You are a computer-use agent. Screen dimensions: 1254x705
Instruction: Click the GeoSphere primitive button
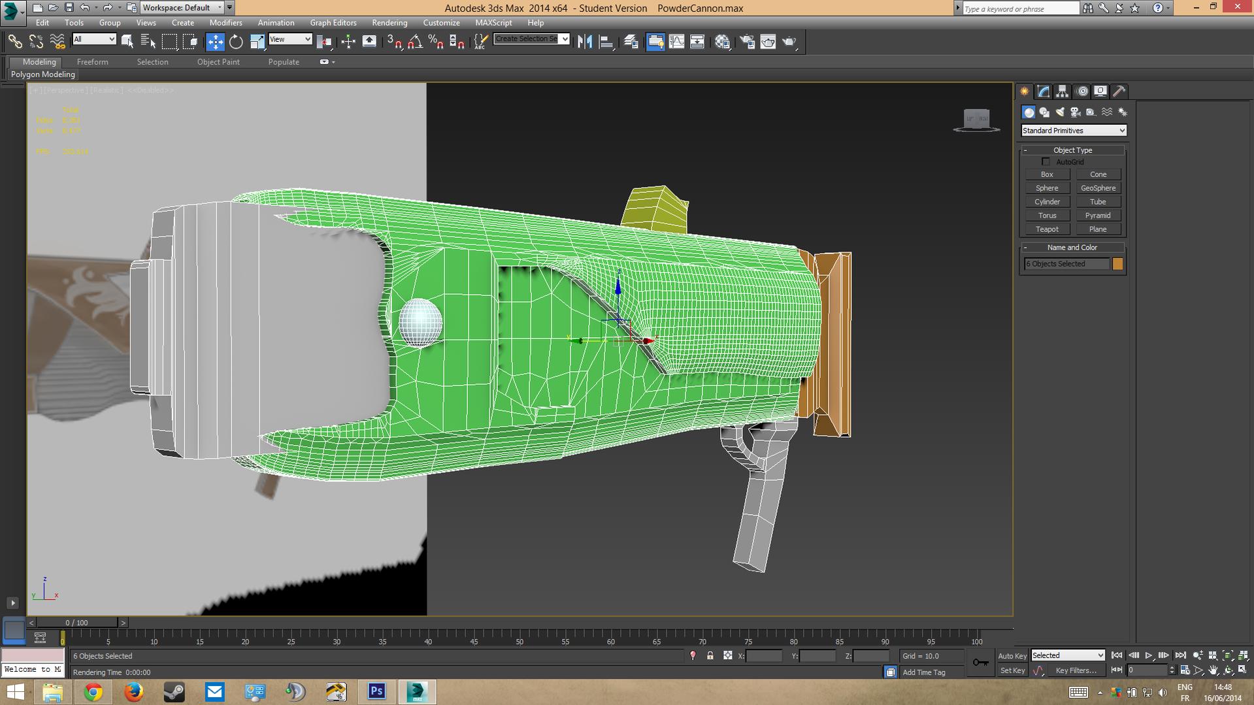(1098, 188)
